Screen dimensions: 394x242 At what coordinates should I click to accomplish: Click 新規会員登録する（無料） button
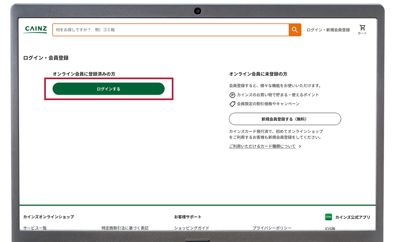[x=285, y=119]
